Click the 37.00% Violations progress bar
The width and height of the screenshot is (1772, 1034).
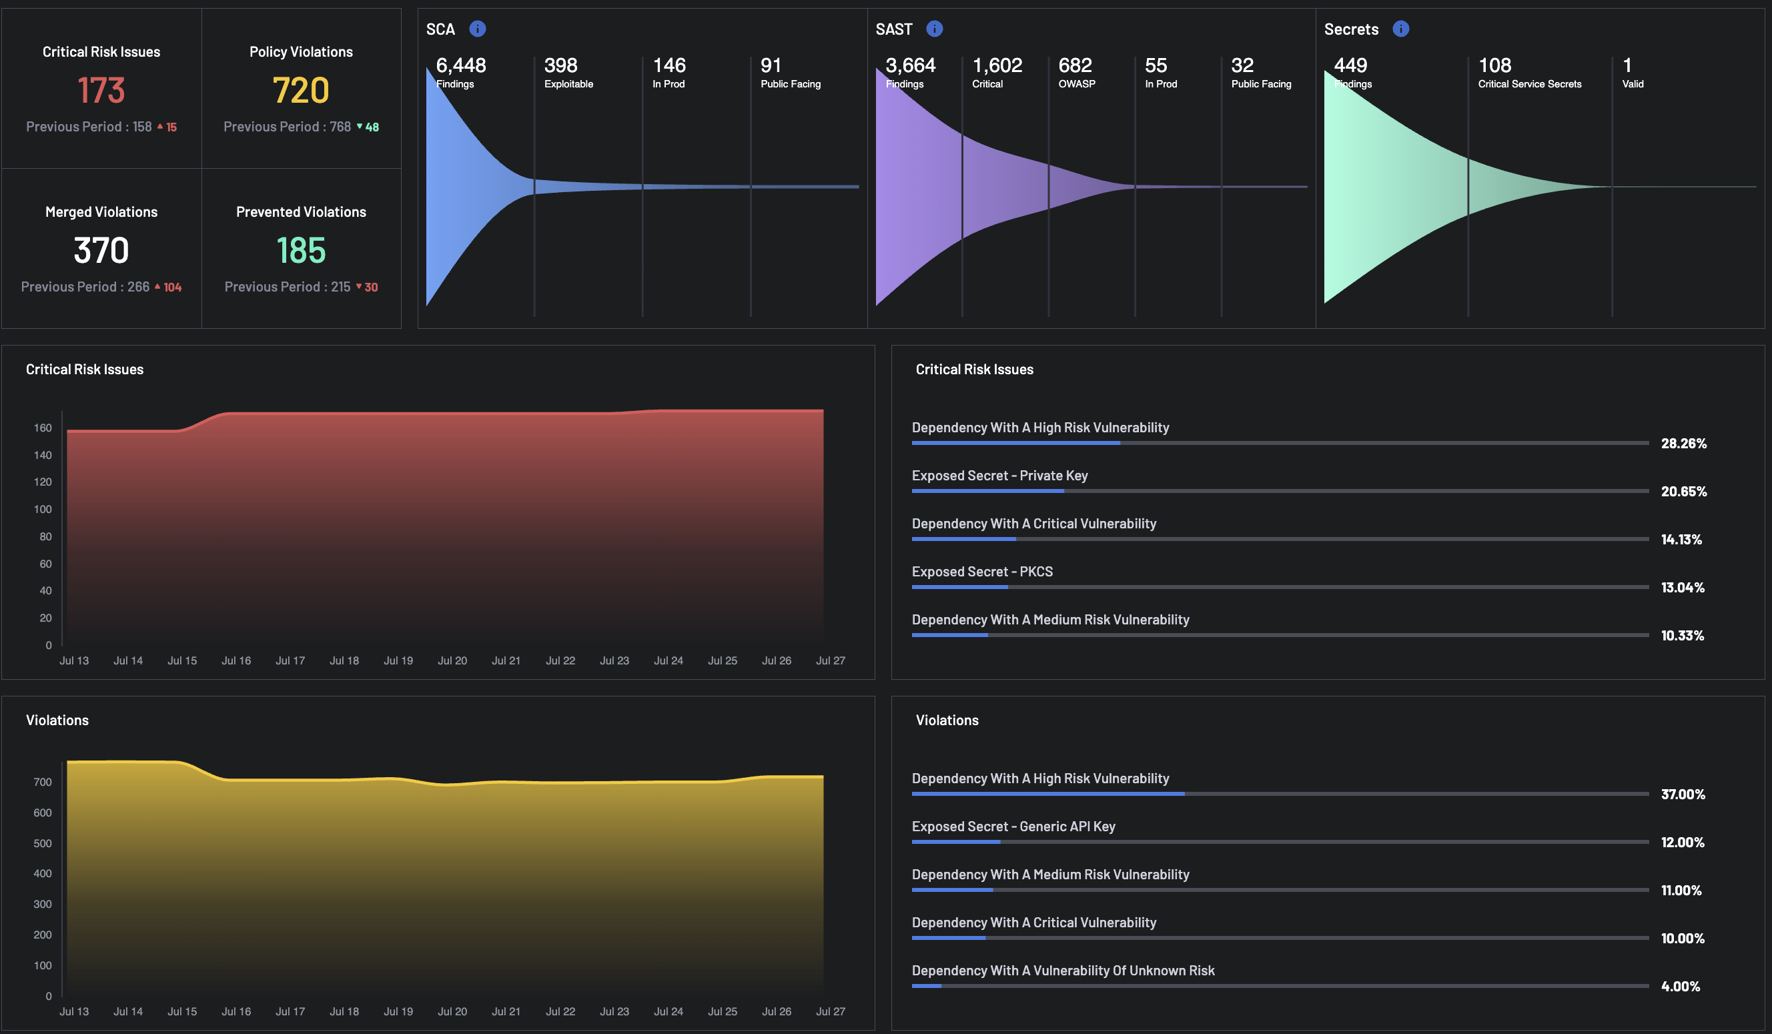point(1280,795)
